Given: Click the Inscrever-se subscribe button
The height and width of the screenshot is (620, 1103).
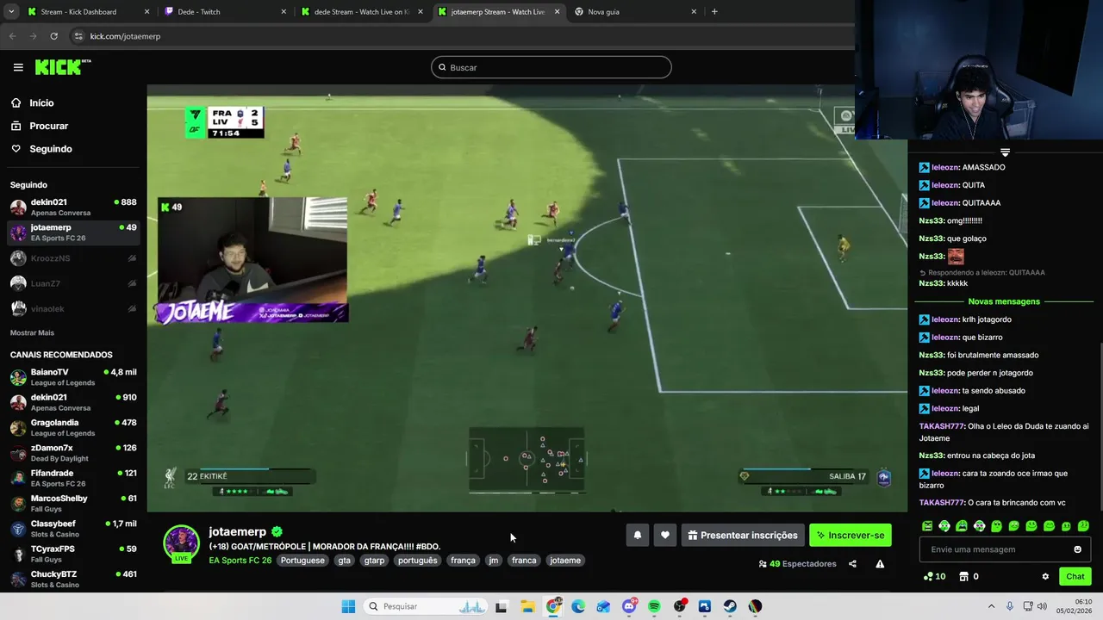Looking at the screenshot, I should click(851, 535).
